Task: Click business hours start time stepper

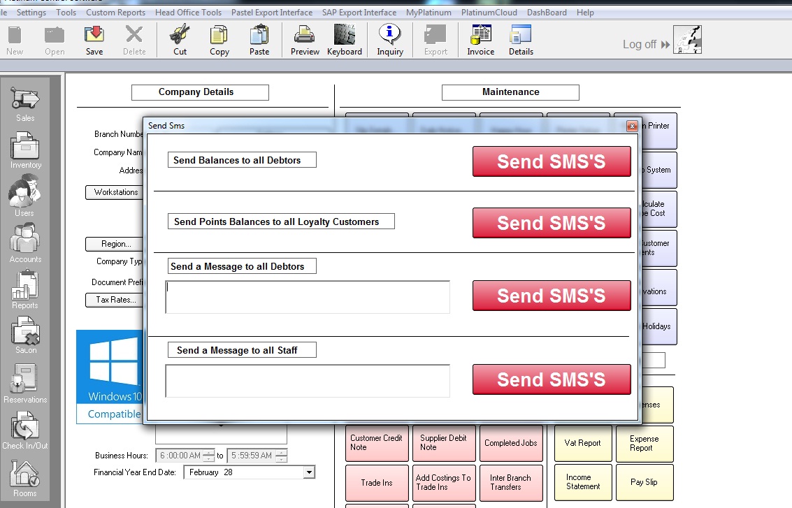Action: coord(208,456)
